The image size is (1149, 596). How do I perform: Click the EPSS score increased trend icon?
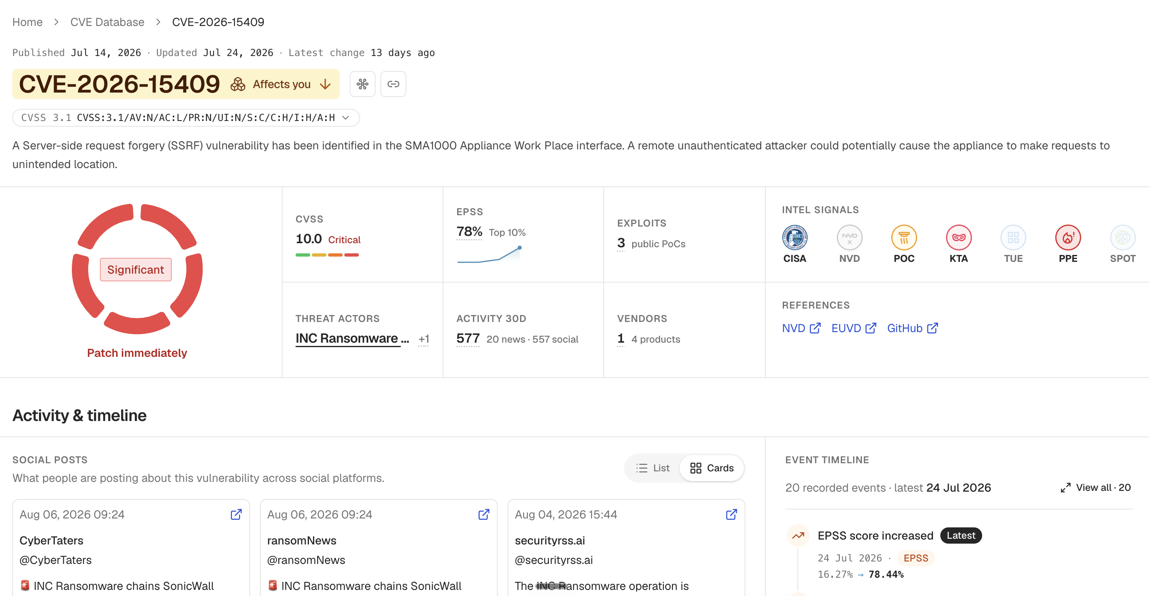coord(798,536)
